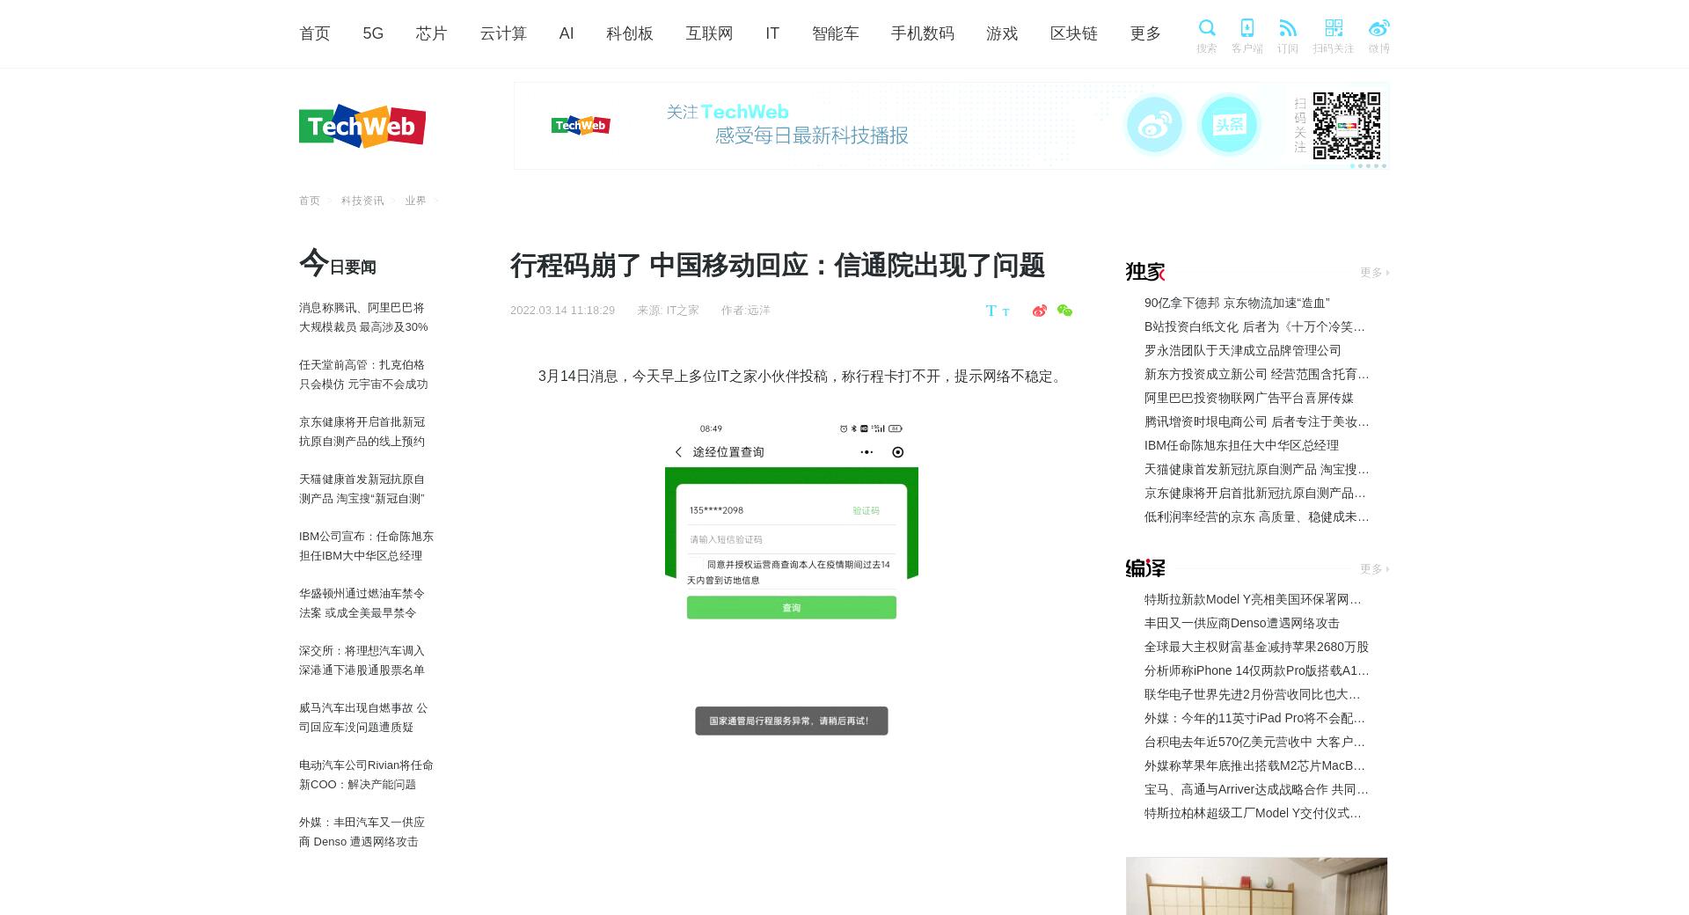Open the 首页 navigation item
This screenshot has width=1689, height=915.
tap(315, 33)
